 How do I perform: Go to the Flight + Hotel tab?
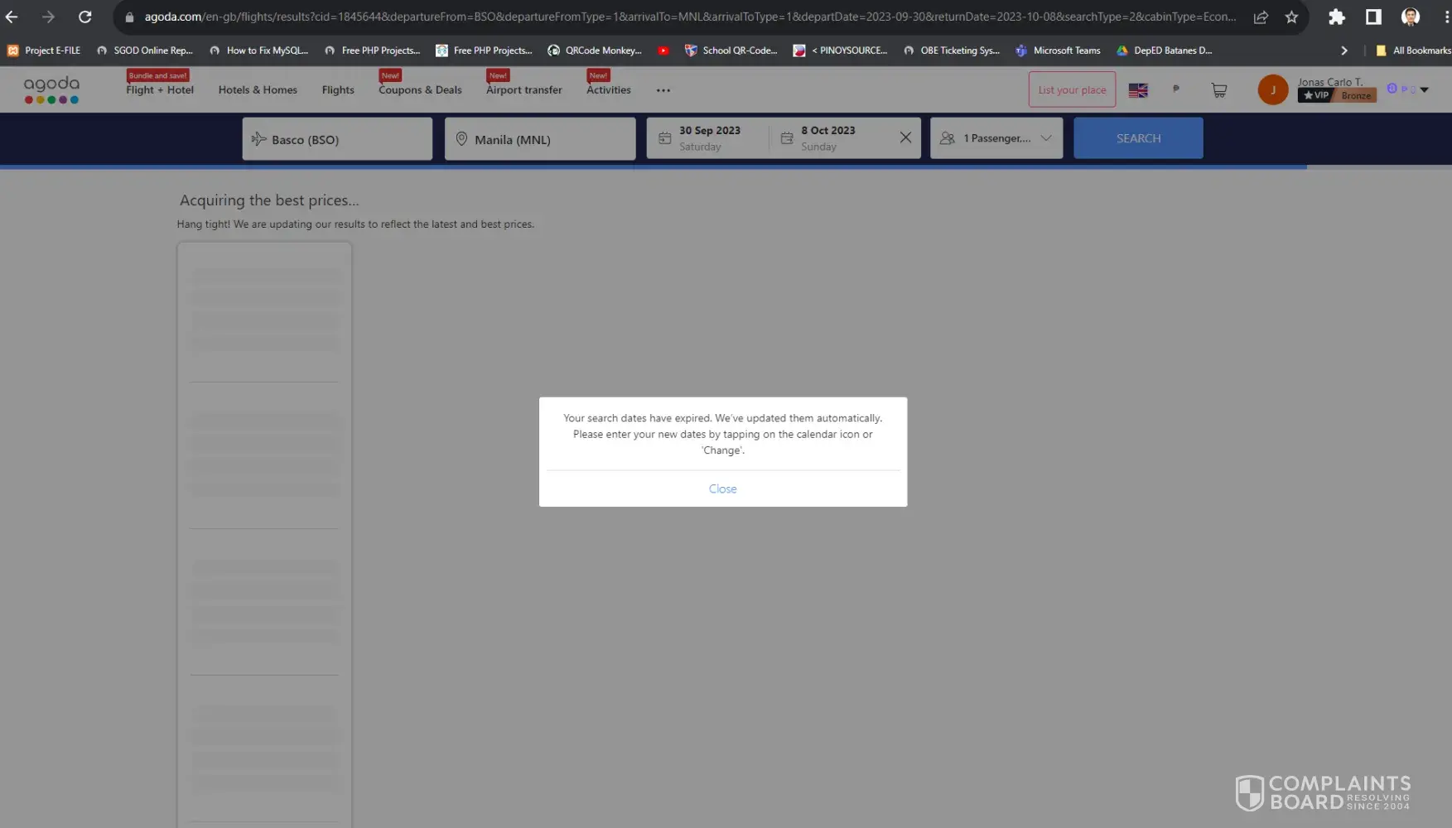pyautogui.click(x=160, y=89)
